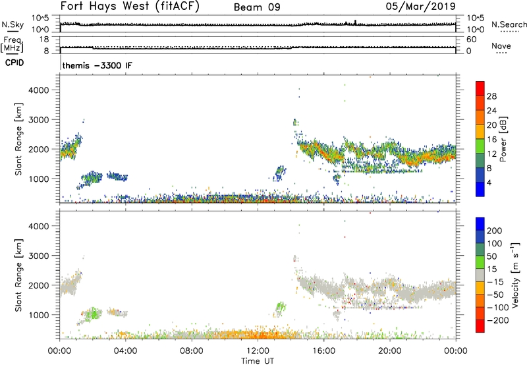Pick the blue top segment of the Velocity colorbar

480,224
